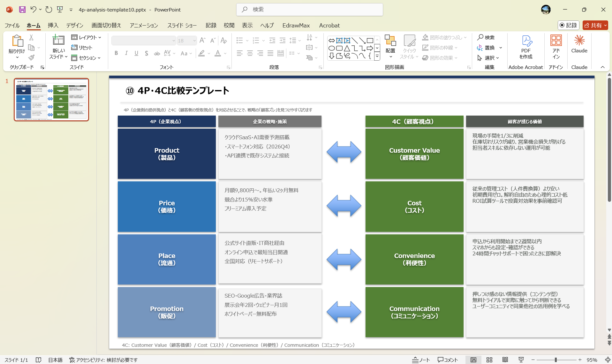The width and height of the screenshot is (612, 364).
Task: Toggle strikethrough formatting
Action: [157, 53]
